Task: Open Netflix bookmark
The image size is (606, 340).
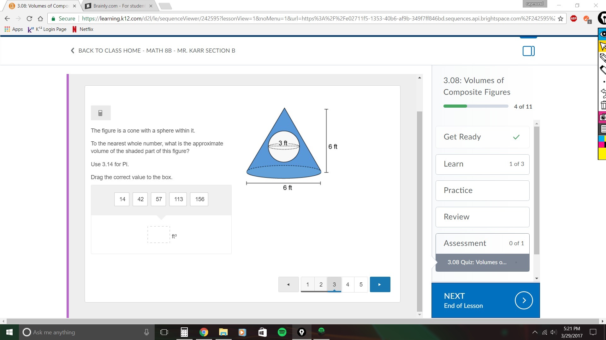Action: point(83,29)
